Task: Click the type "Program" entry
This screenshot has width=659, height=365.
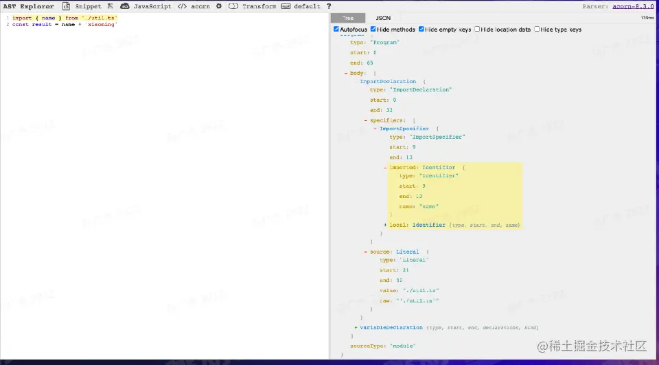Action: [375, 42]
